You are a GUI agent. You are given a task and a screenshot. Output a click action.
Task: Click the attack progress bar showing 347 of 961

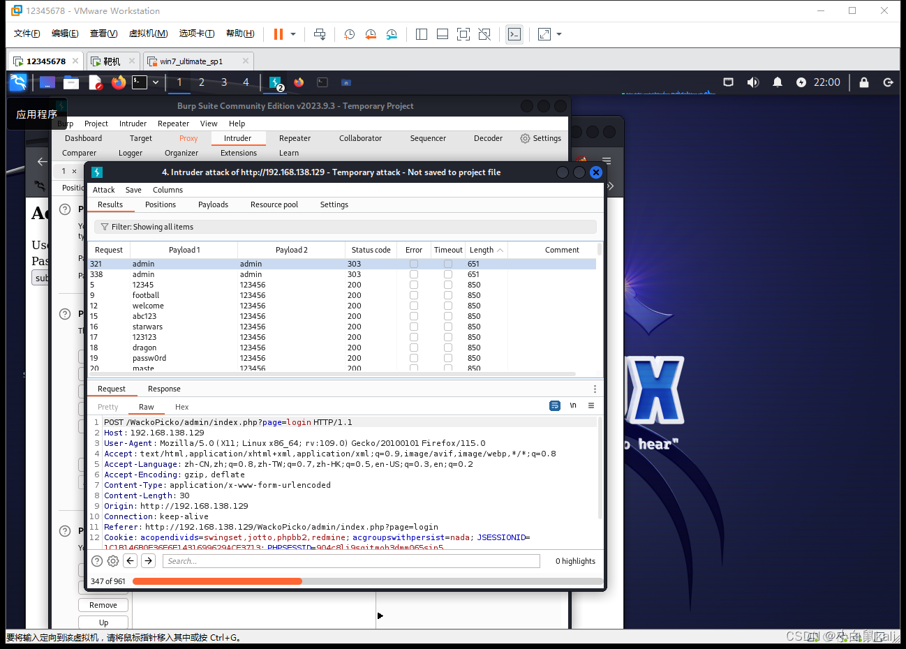(368, 581)
